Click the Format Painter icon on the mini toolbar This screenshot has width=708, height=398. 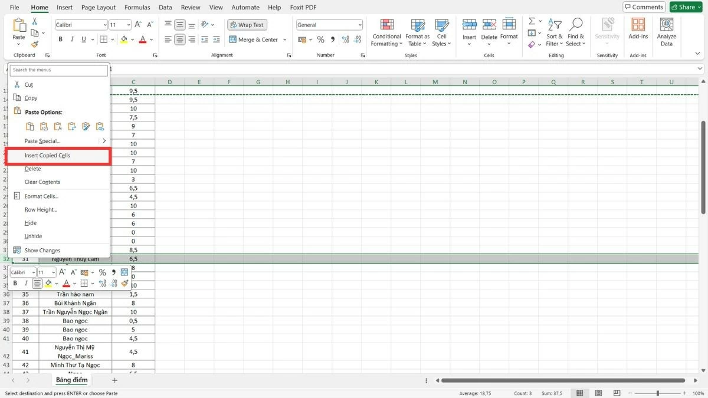123,283
